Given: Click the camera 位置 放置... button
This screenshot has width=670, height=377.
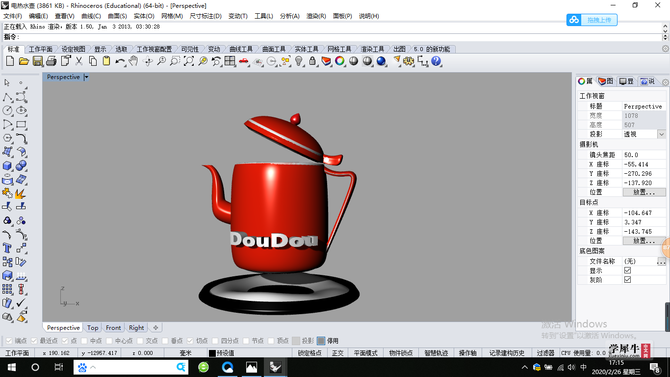Looking at the screenshot, I should pyautogui.click(x=644, y=192).
